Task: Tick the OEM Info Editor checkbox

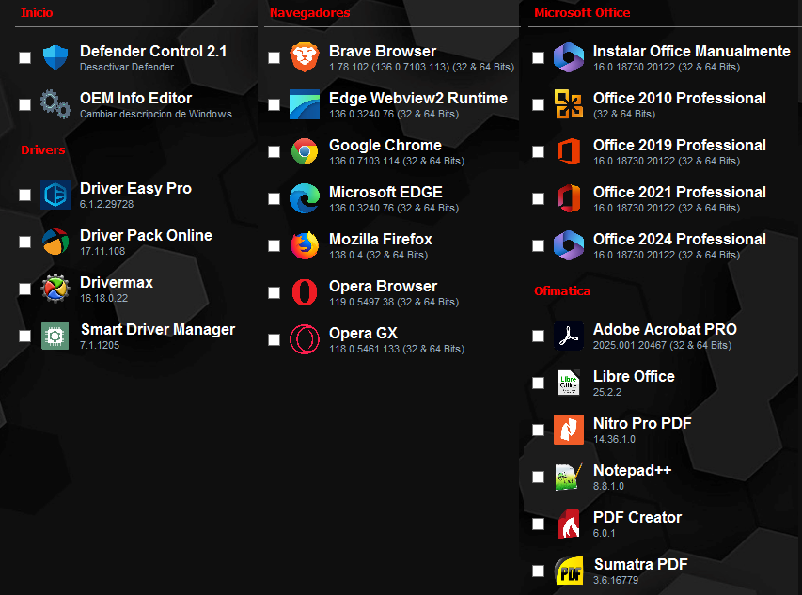Action: [24, 104]
